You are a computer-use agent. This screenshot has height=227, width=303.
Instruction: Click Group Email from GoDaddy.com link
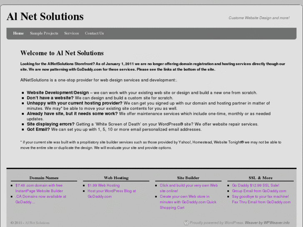(259, 191)
